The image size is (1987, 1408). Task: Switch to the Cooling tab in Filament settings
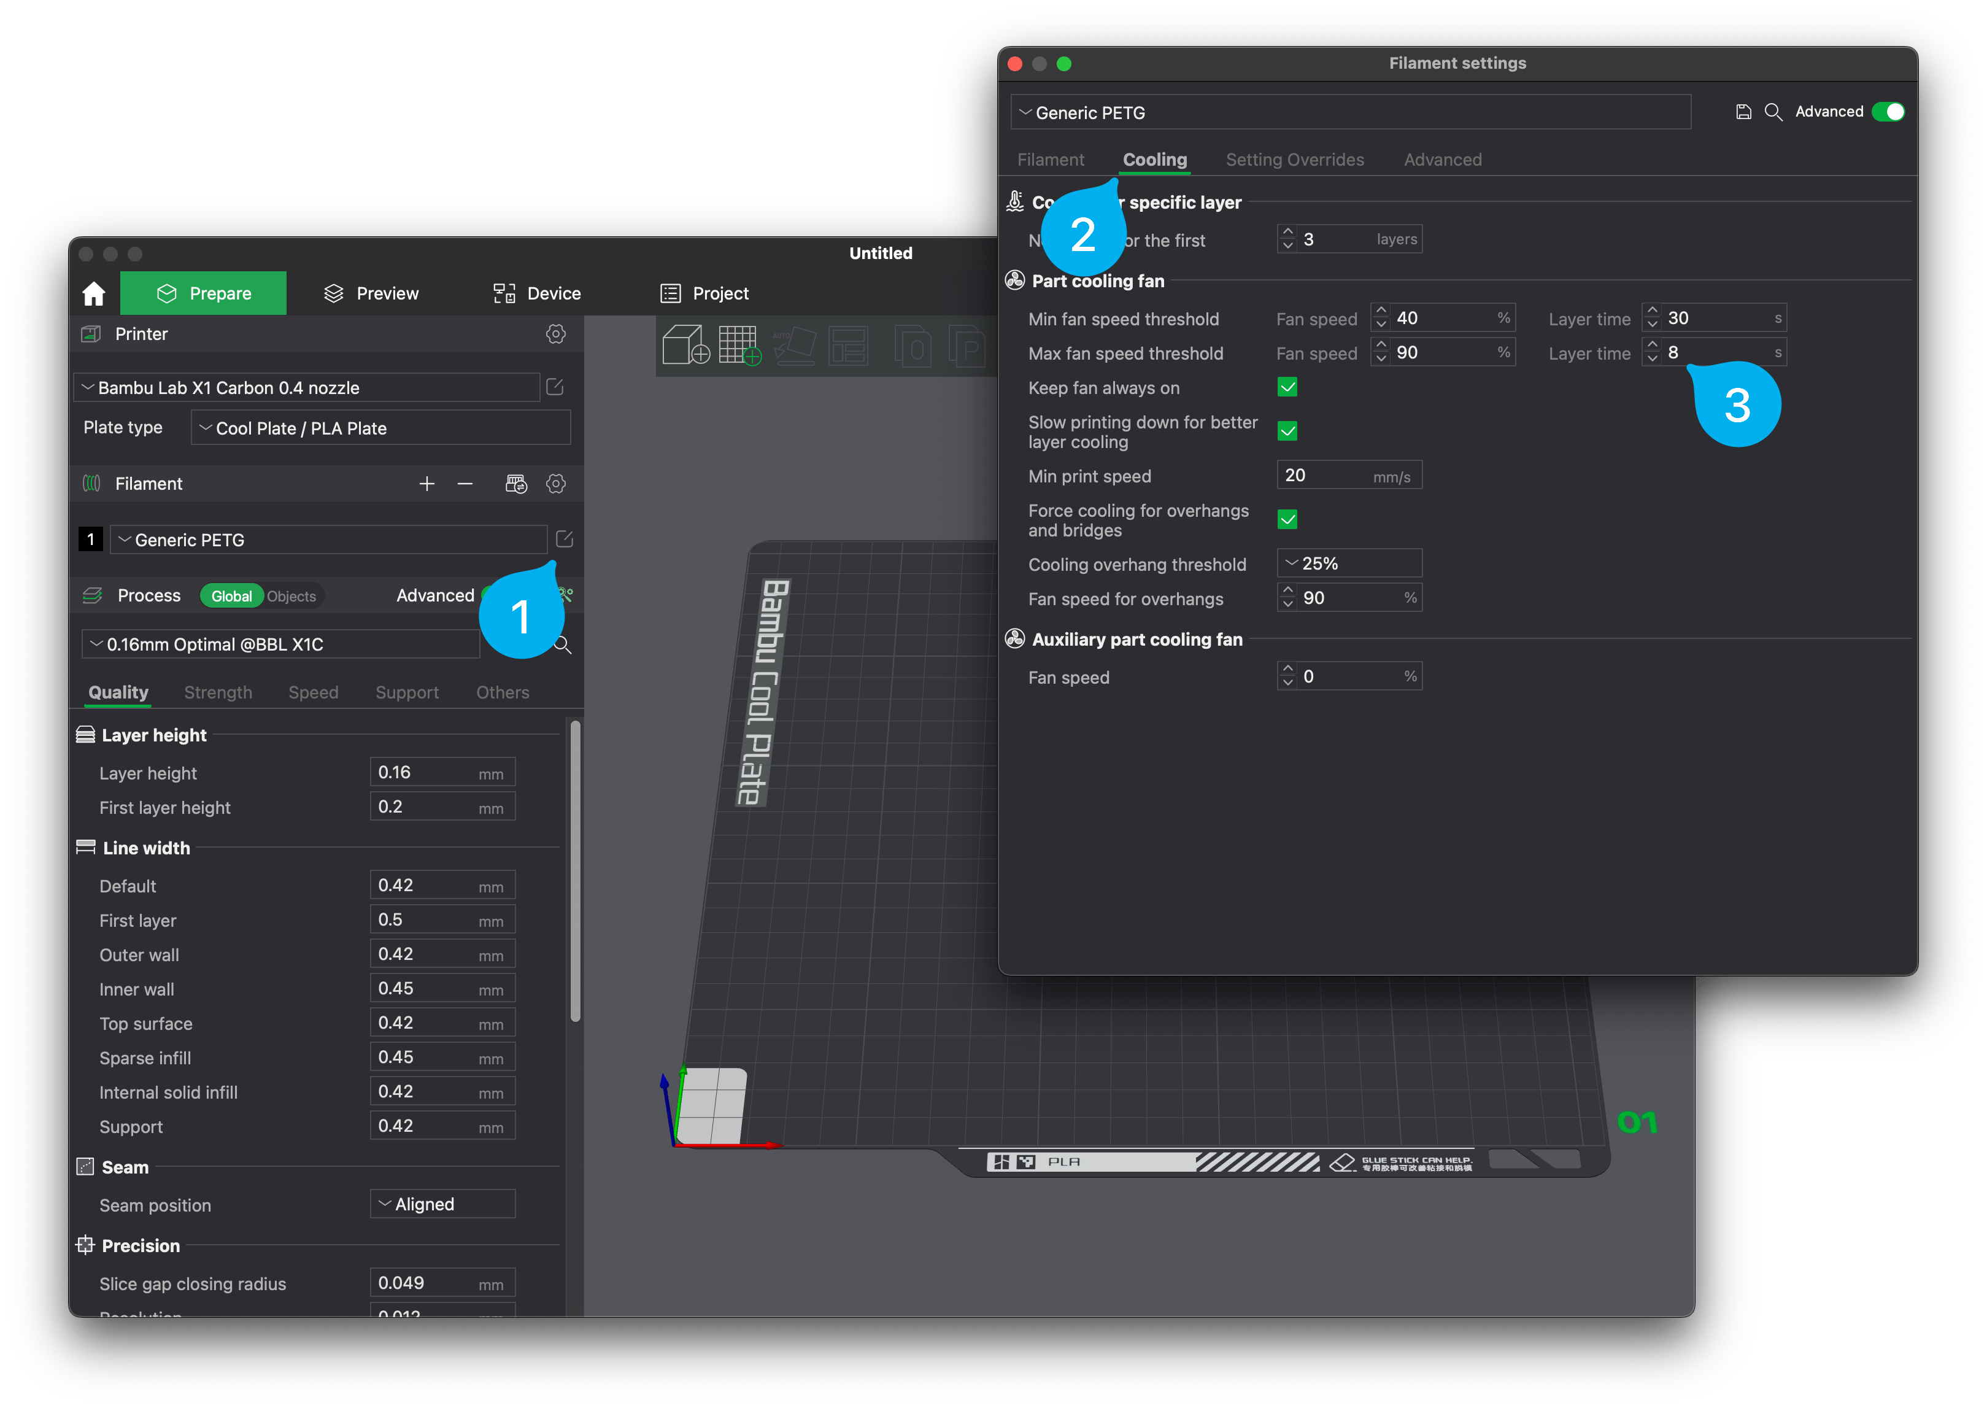coord(1155,158)
